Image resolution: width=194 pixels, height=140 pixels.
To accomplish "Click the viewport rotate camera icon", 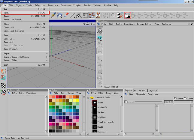I will tap(91, 24).
